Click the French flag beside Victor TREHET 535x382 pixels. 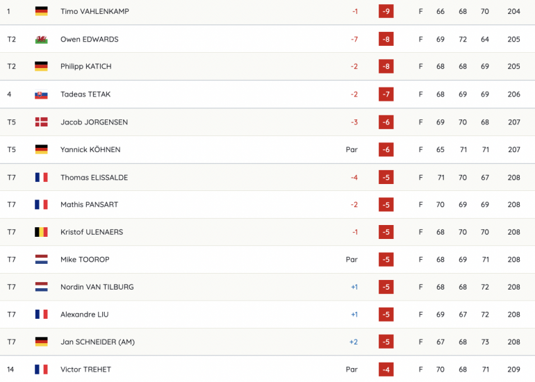(x=41, y=369)
